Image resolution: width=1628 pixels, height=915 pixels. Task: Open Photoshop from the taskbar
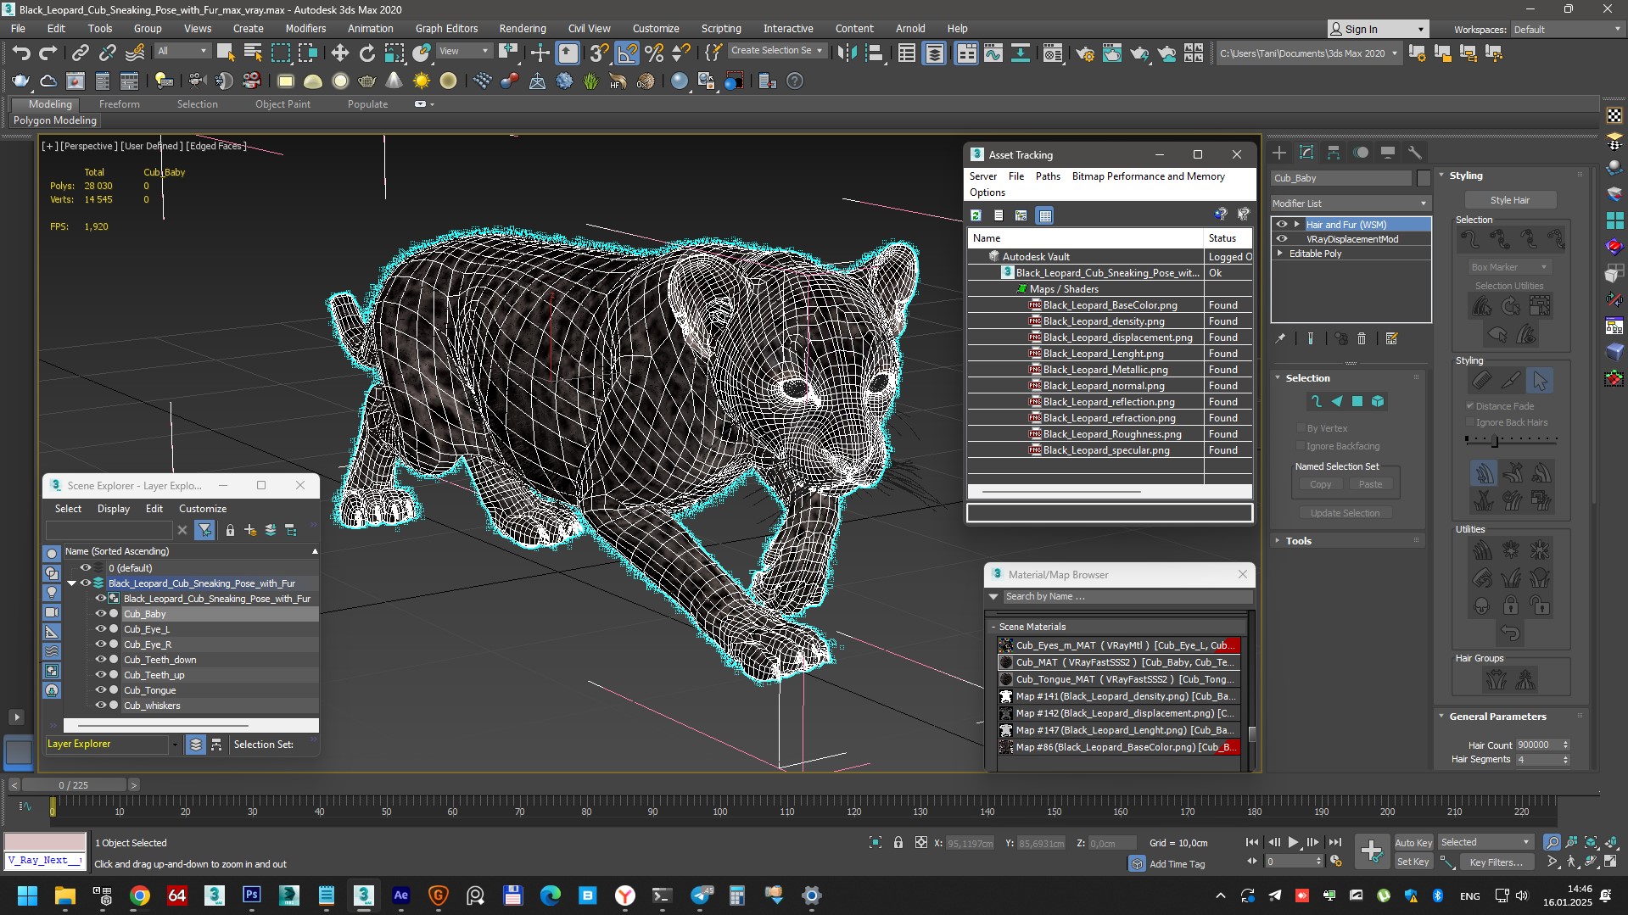tap(252, 895)
